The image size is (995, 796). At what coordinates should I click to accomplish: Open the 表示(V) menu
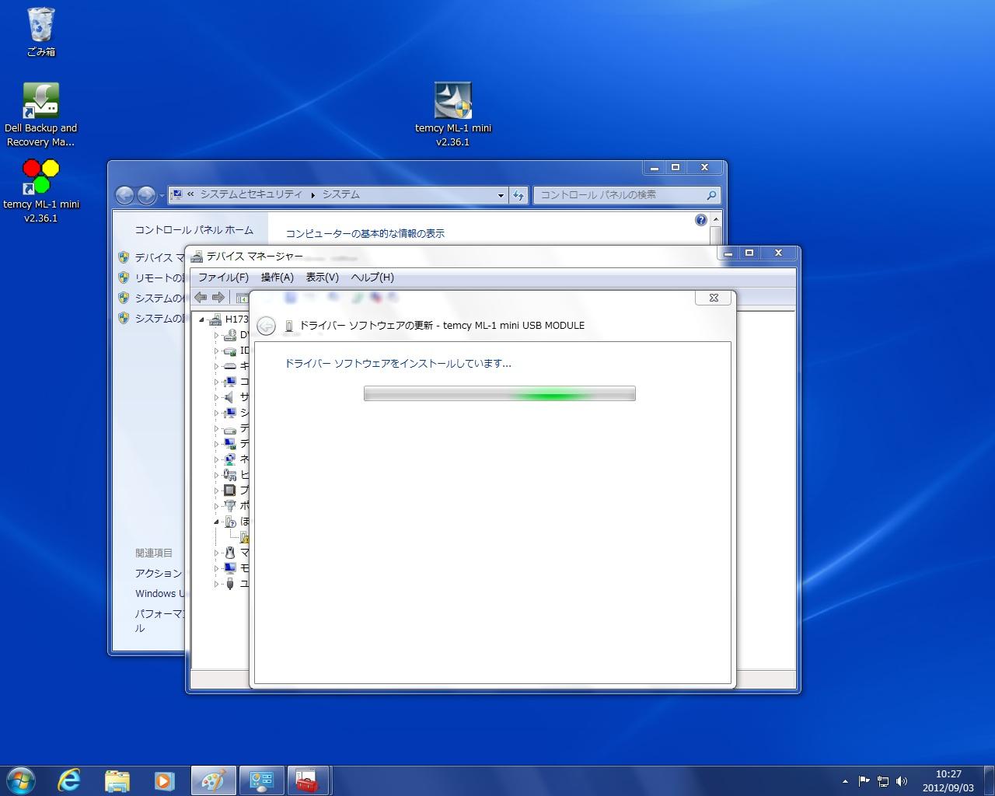323,278
